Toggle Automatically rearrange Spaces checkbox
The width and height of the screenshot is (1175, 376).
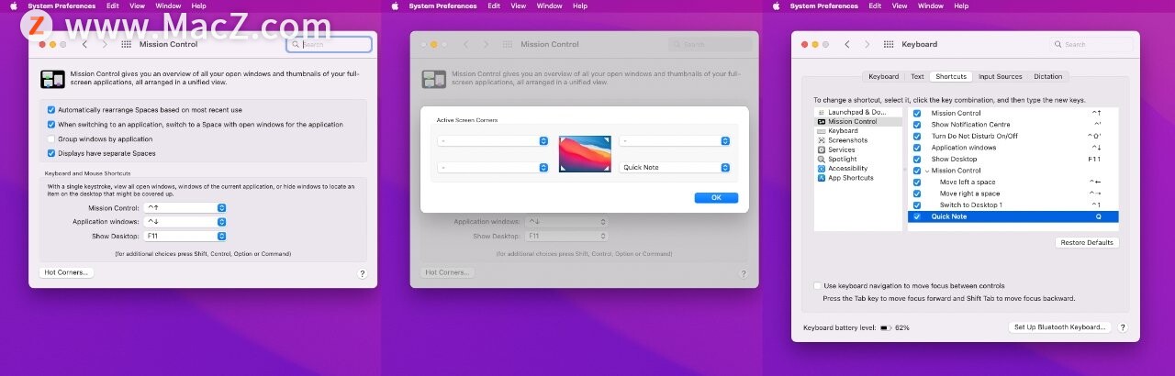click(50, 109)
